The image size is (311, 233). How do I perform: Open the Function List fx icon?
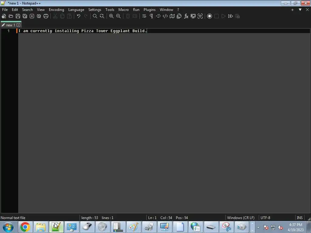[186, 16]
